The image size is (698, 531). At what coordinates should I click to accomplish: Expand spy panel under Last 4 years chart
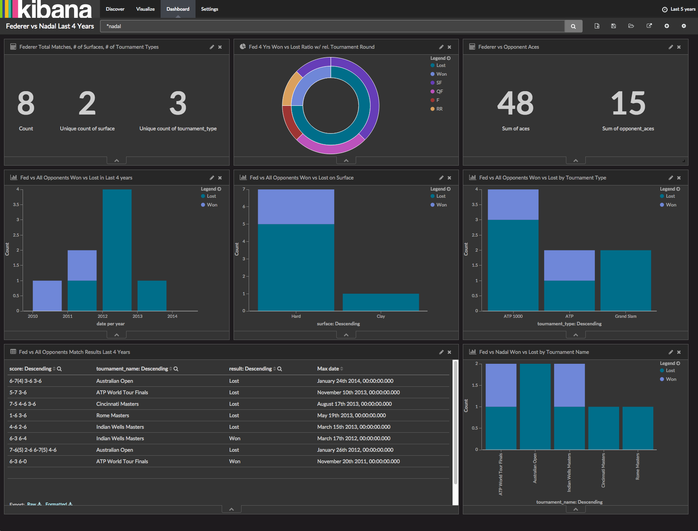(x=117, y=335)
